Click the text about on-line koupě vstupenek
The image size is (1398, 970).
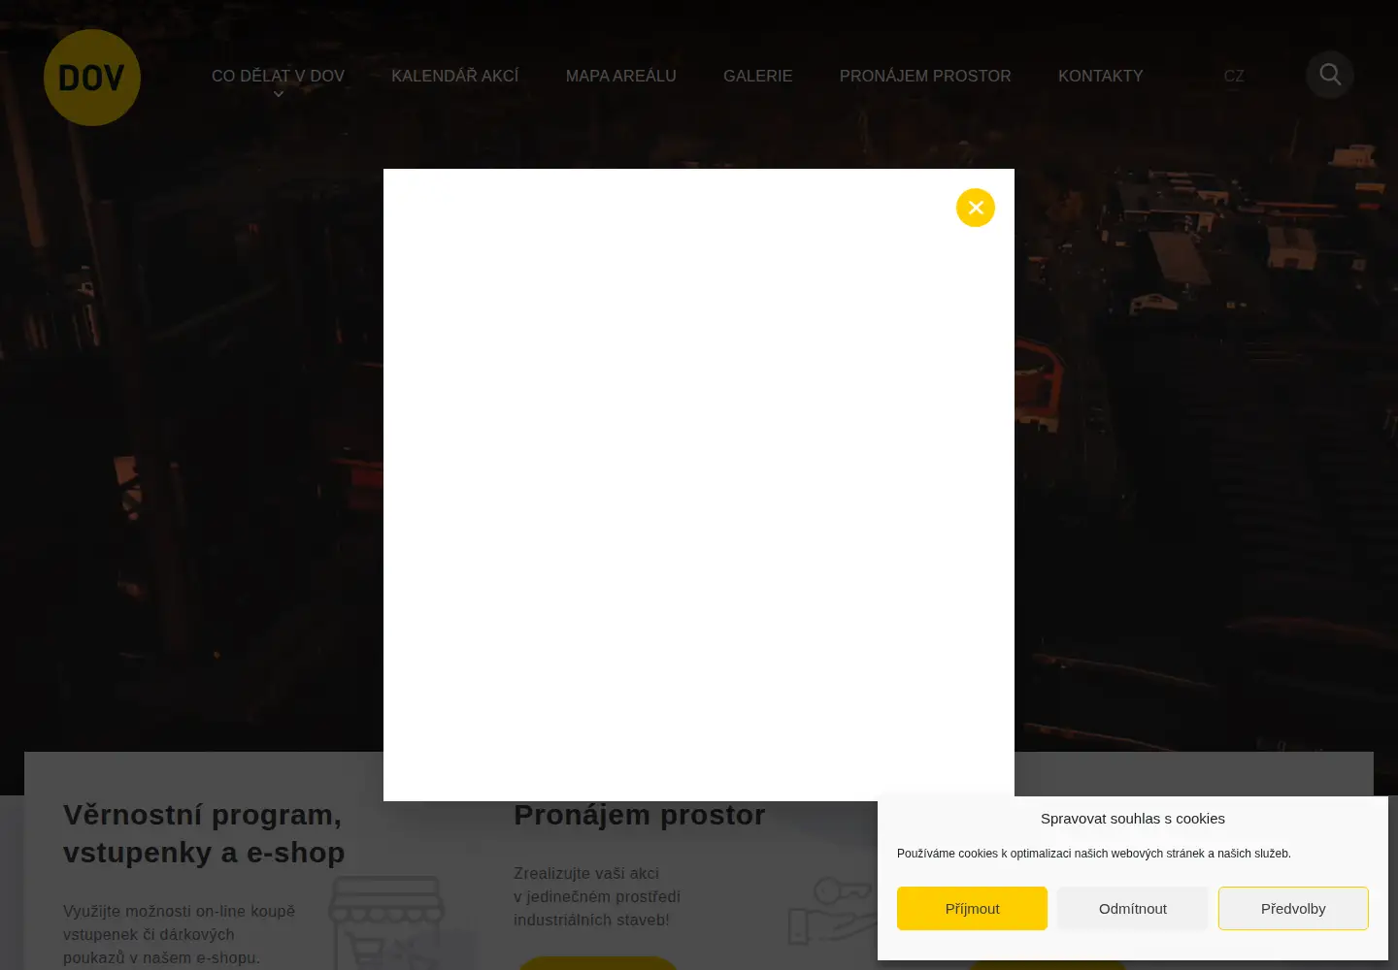pyautogui.click(x=180, y=934)
